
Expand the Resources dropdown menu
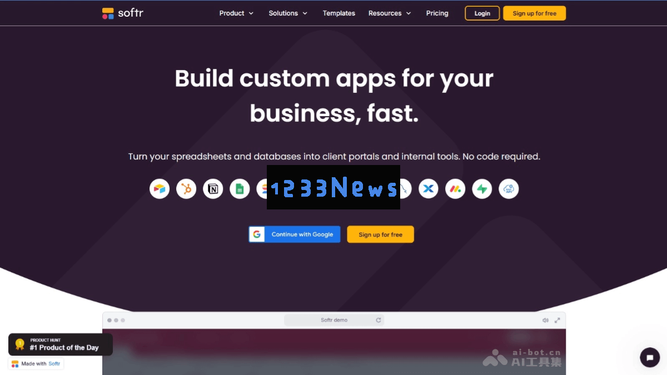point(390,13)
